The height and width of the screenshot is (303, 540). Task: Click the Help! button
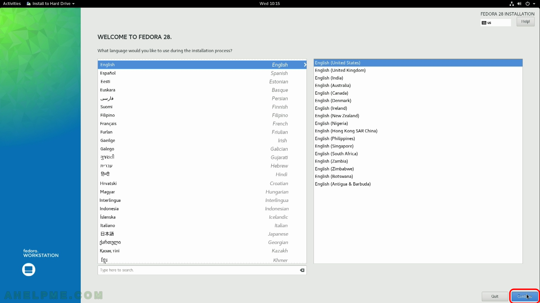pyautogui.click(x=525, y=22)
